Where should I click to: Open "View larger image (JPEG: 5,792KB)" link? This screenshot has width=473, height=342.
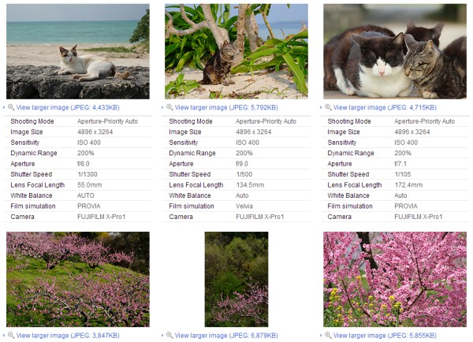[226, 107]
